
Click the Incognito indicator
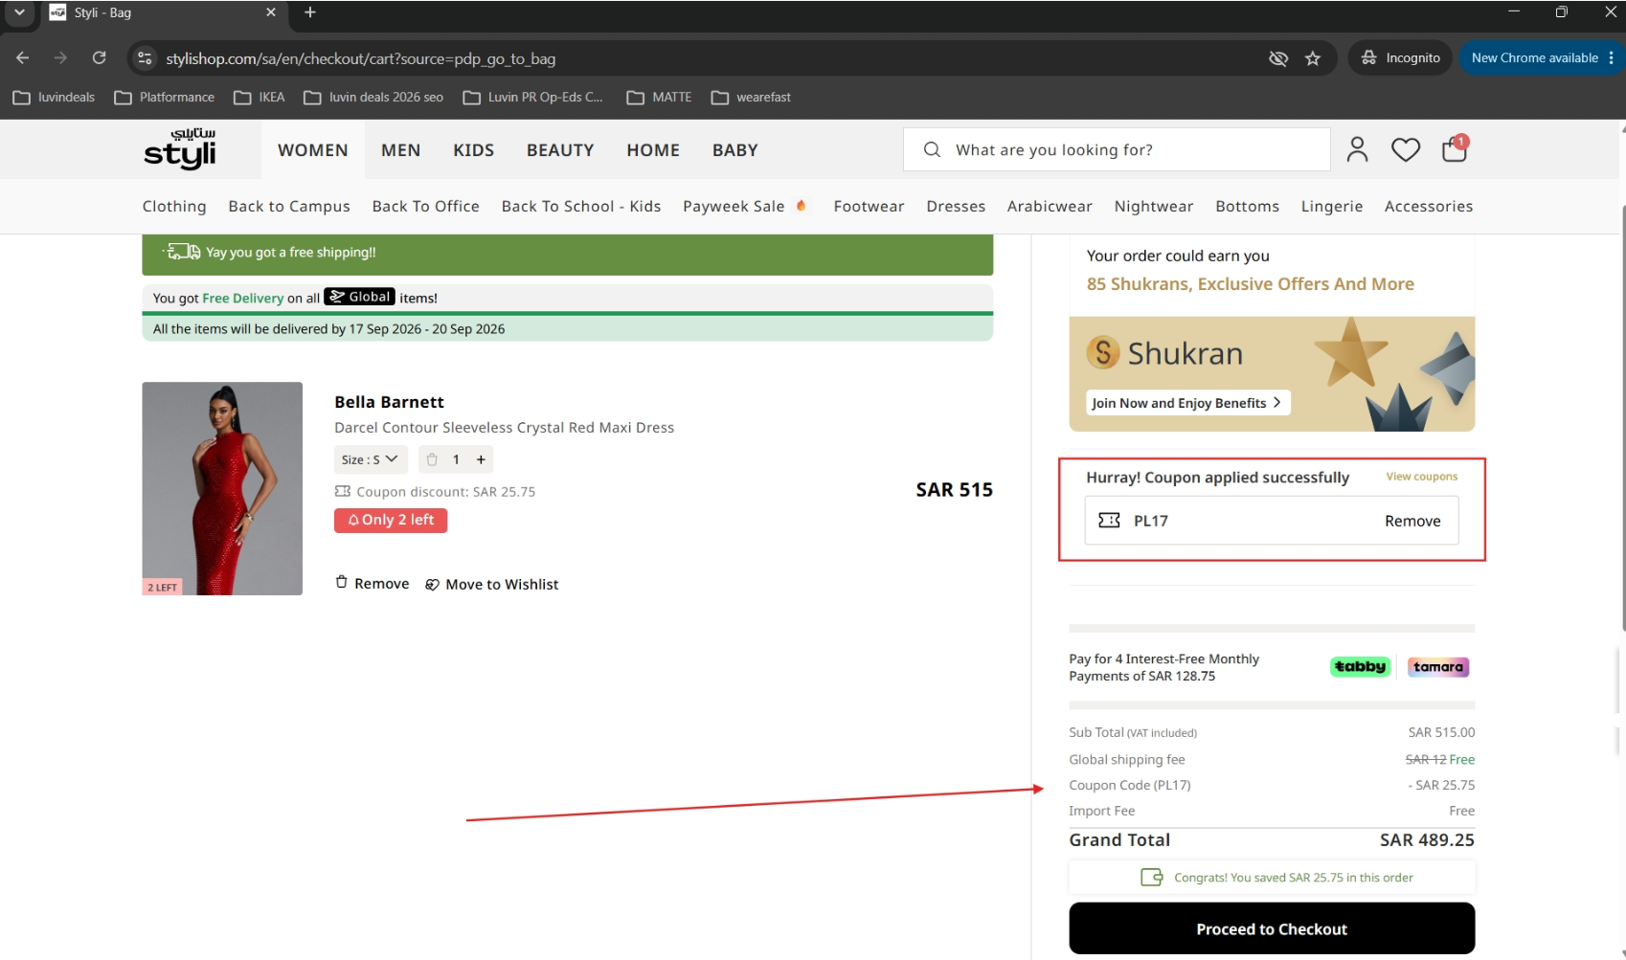coord(1400,58)
